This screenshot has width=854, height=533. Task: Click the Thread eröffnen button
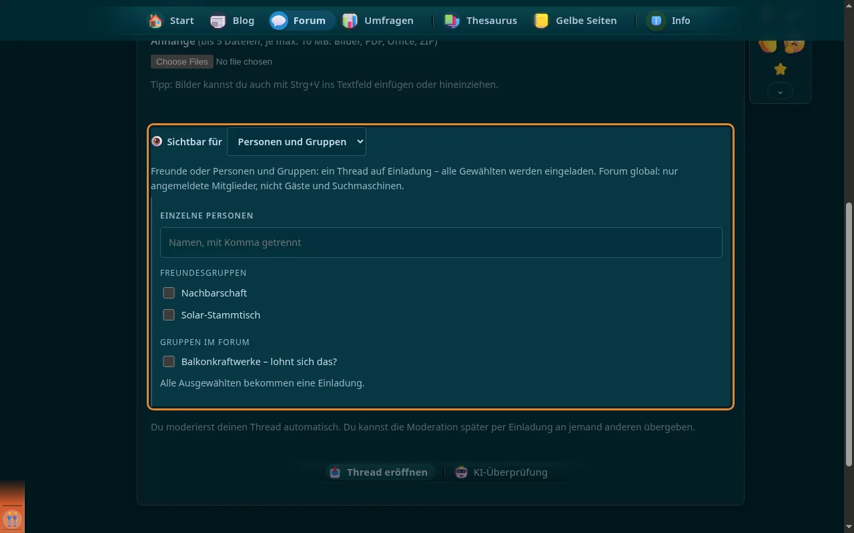click(380, 472)
